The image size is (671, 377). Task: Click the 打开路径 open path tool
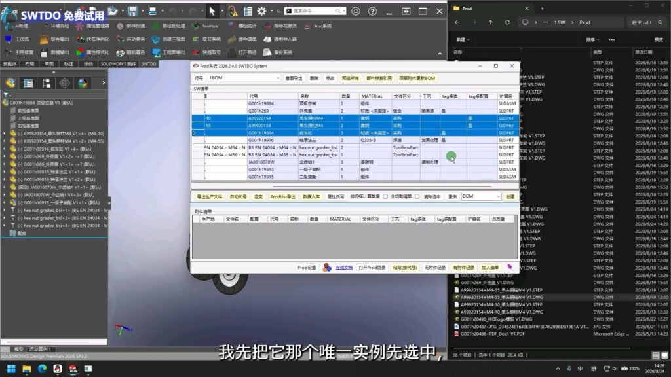tap(242, 52)
